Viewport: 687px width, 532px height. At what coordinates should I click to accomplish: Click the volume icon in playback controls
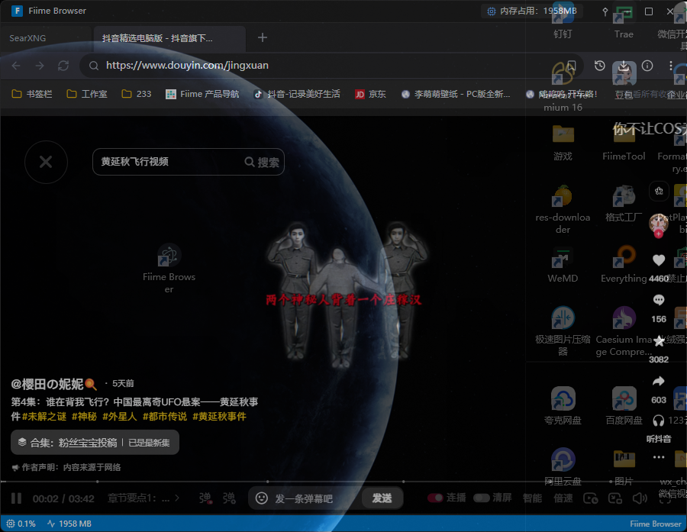click(640, 498)
